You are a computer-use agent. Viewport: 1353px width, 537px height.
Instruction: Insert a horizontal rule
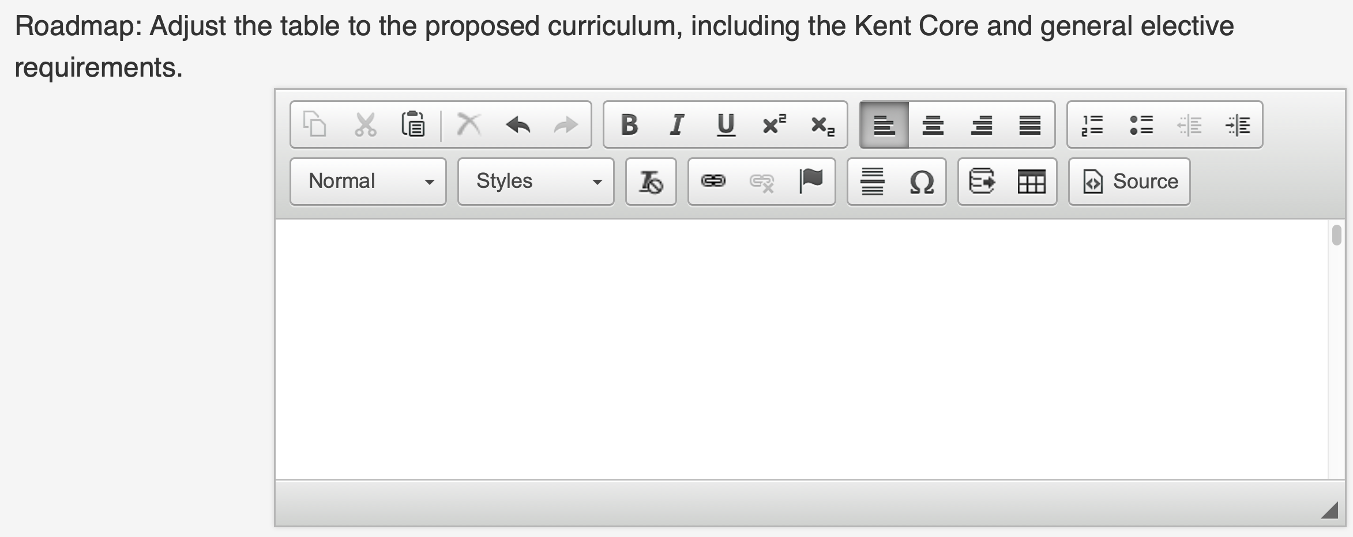point(873,181)
